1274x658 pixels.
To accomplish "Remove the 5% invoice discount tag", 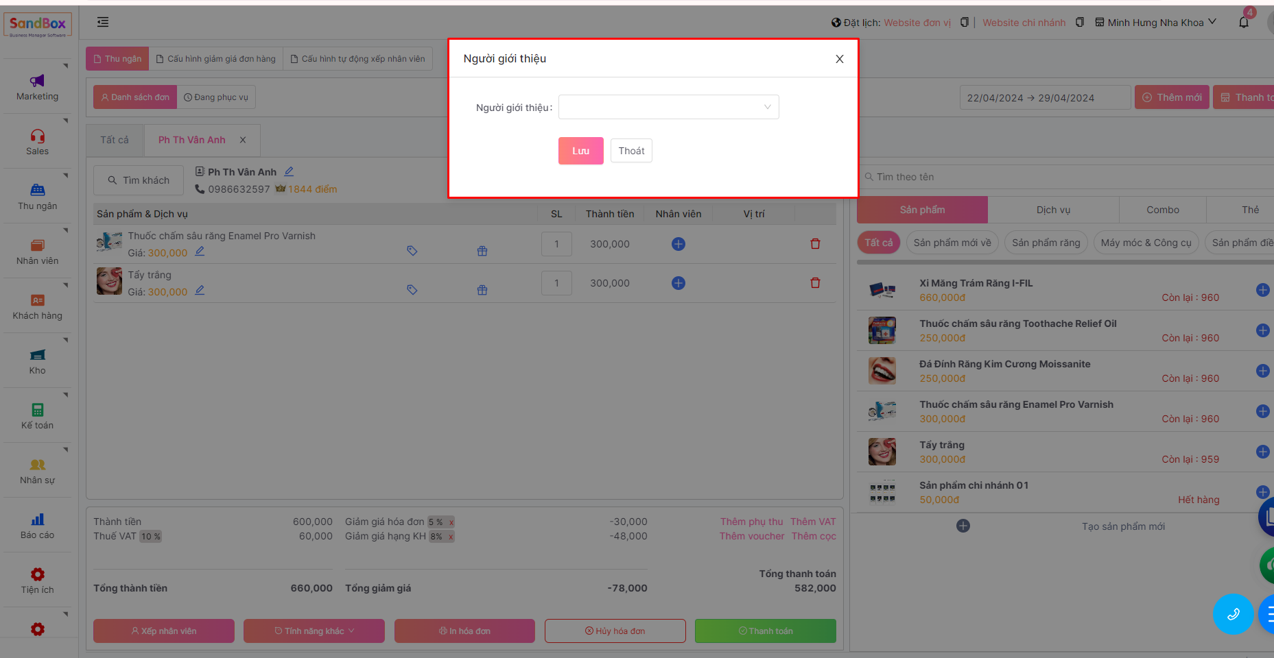I will coord(451,522).
